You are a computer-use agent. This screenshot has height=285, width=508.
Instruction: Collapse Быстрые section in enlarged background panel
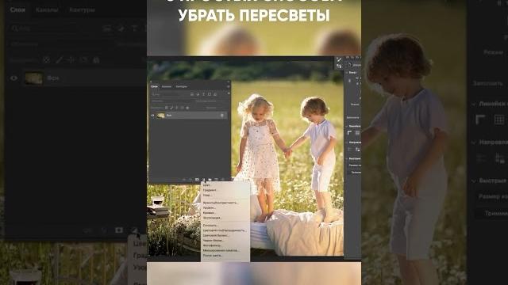click(x=474, y=180)
